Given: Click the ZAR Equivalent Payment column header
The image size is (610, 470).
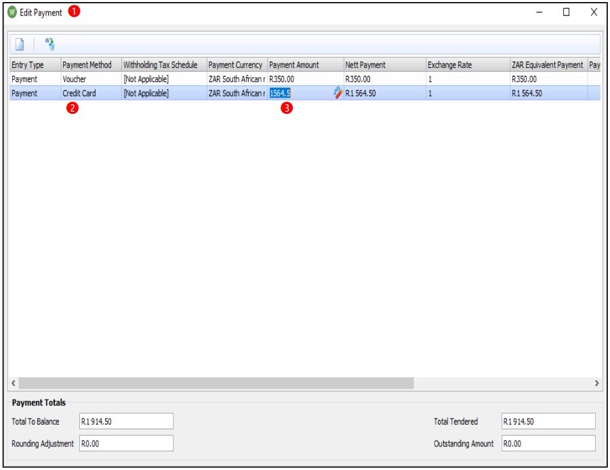Looking at the screenshot, I should [x=549, y=65].
